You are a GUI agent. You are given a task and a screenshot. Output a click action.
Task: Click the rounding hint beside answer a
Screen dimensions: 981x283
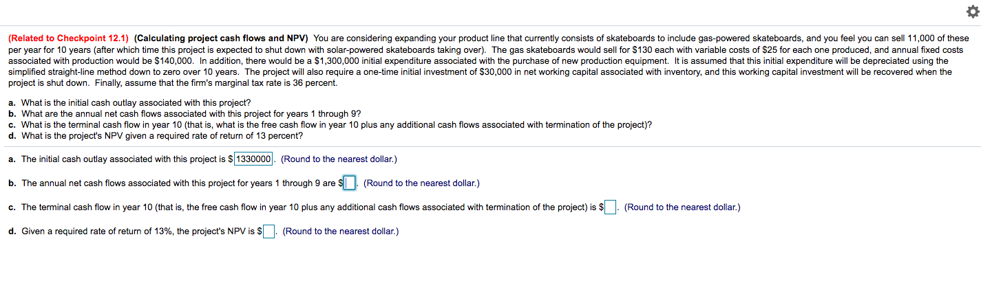(x=339, y=159)
